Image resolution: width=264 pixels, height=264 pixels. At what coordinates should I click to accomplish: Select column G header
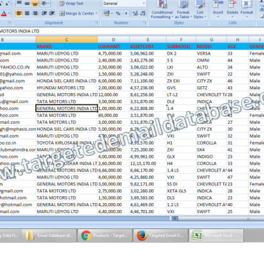211,40
